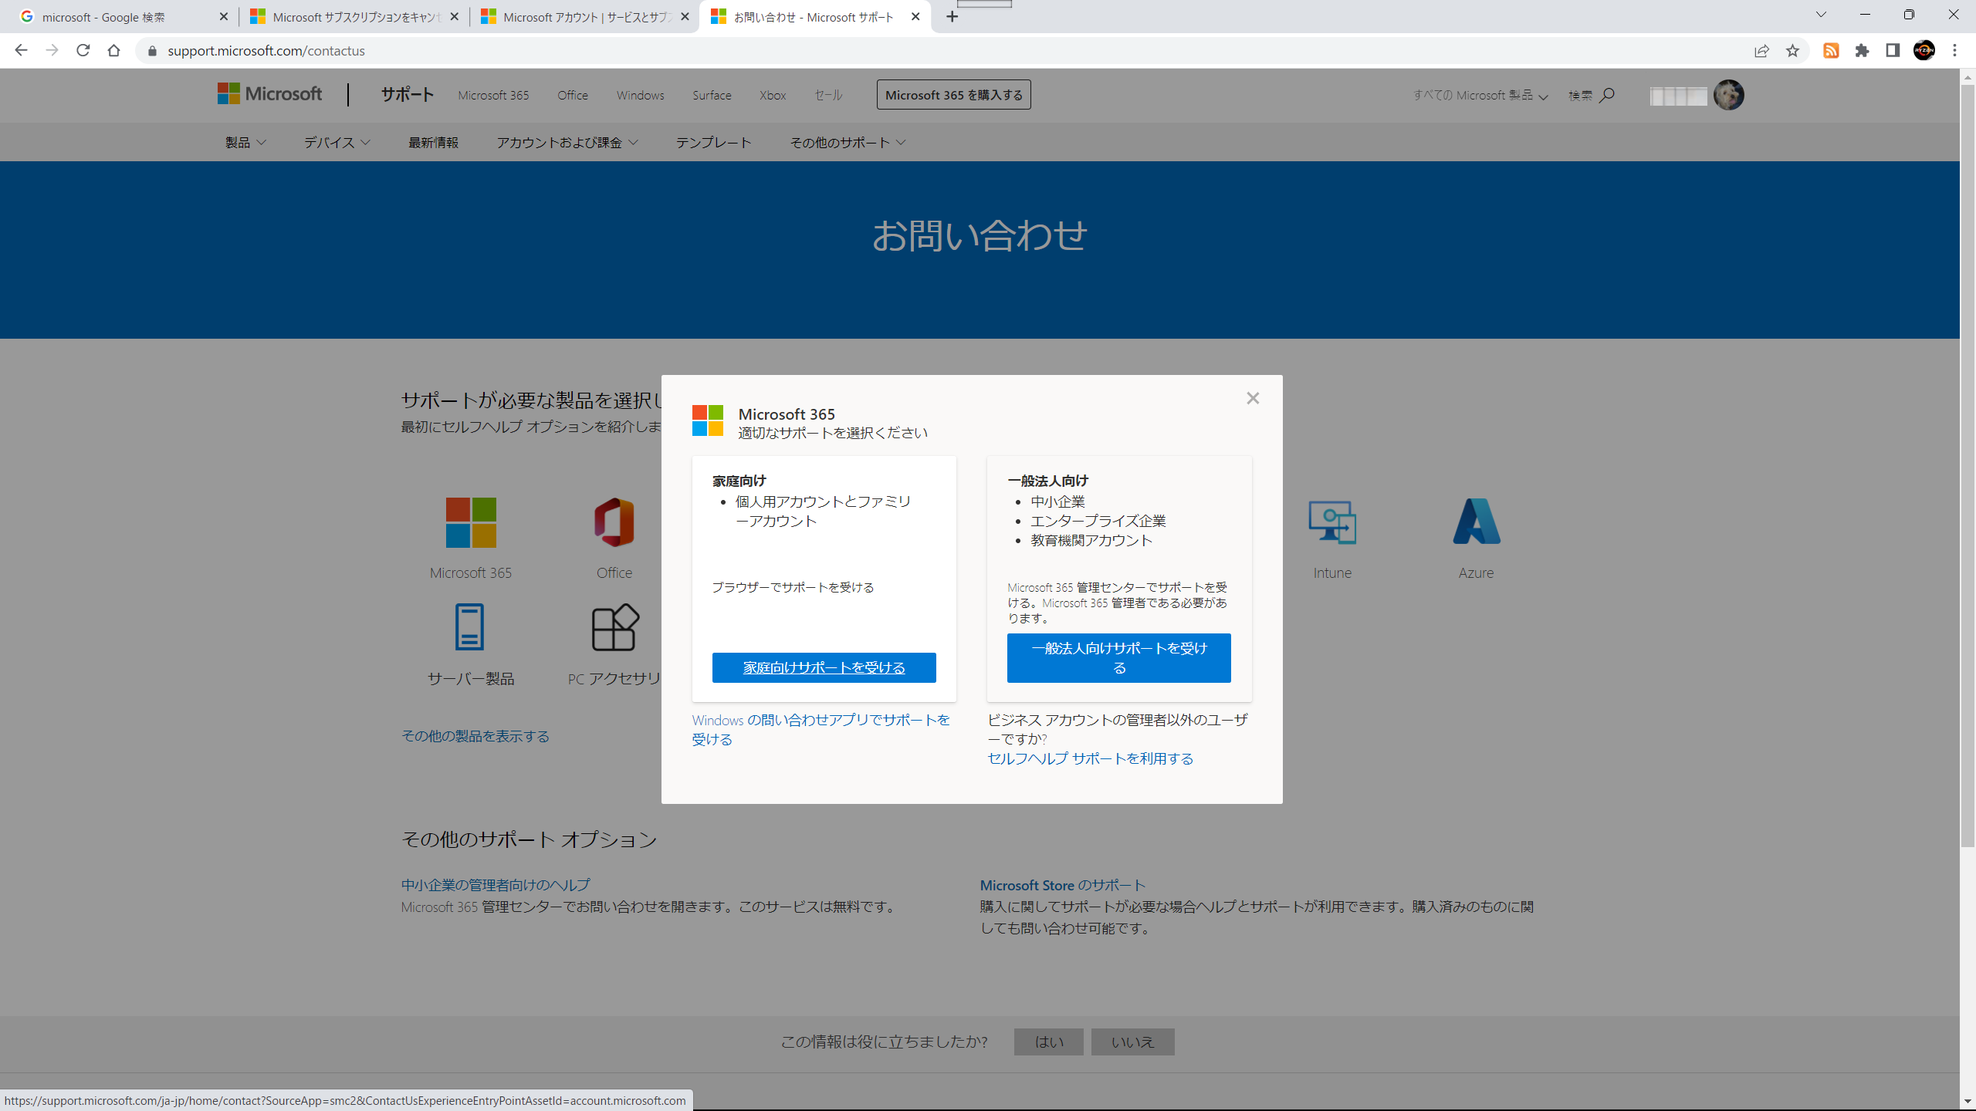Expand the デバイス menu
The image size is (1976, 1111).
click(337, 142)
